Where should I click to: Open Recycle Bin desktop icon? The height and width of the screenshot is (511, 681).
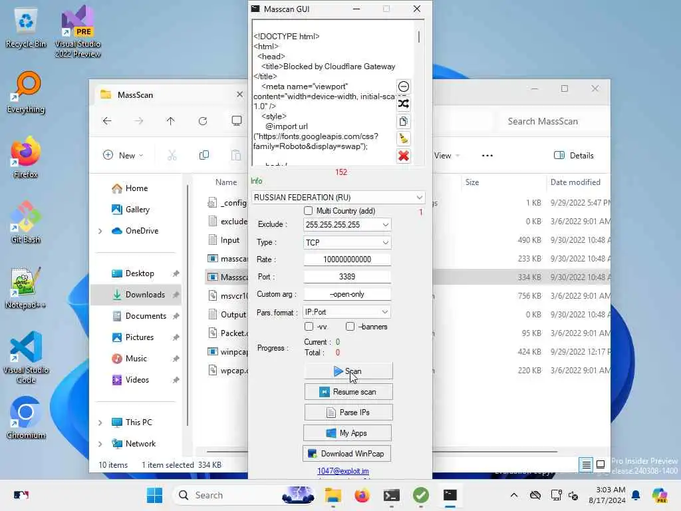(26, 27)
